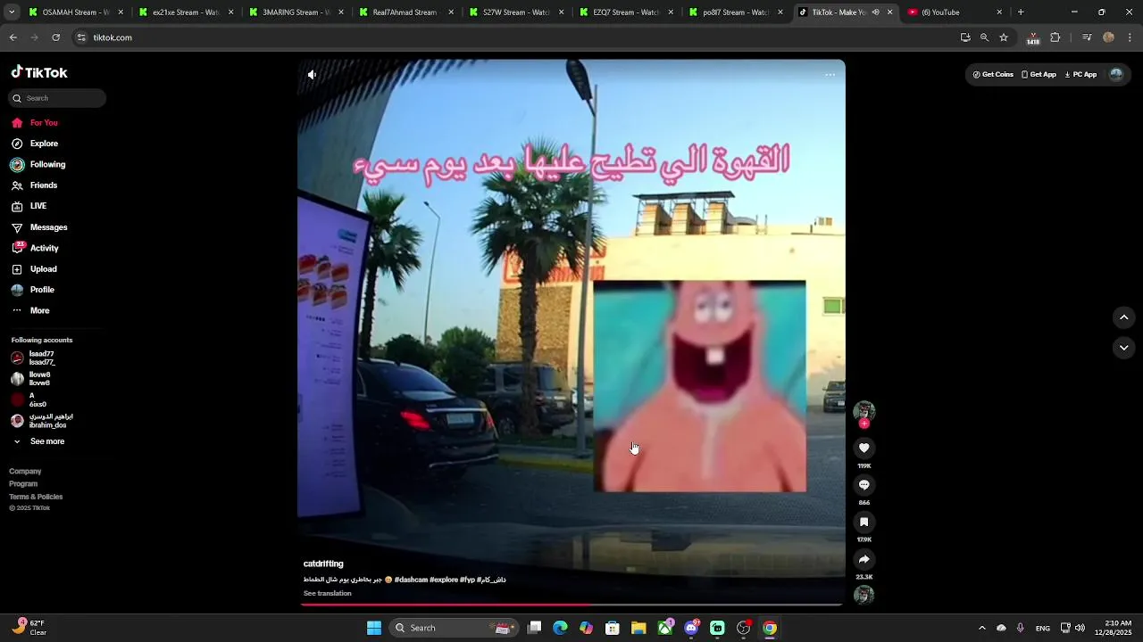The height and width of the screenshot is (642, 1143).
Task: Mute the video with the speaker icon
Action: (312, 75)
